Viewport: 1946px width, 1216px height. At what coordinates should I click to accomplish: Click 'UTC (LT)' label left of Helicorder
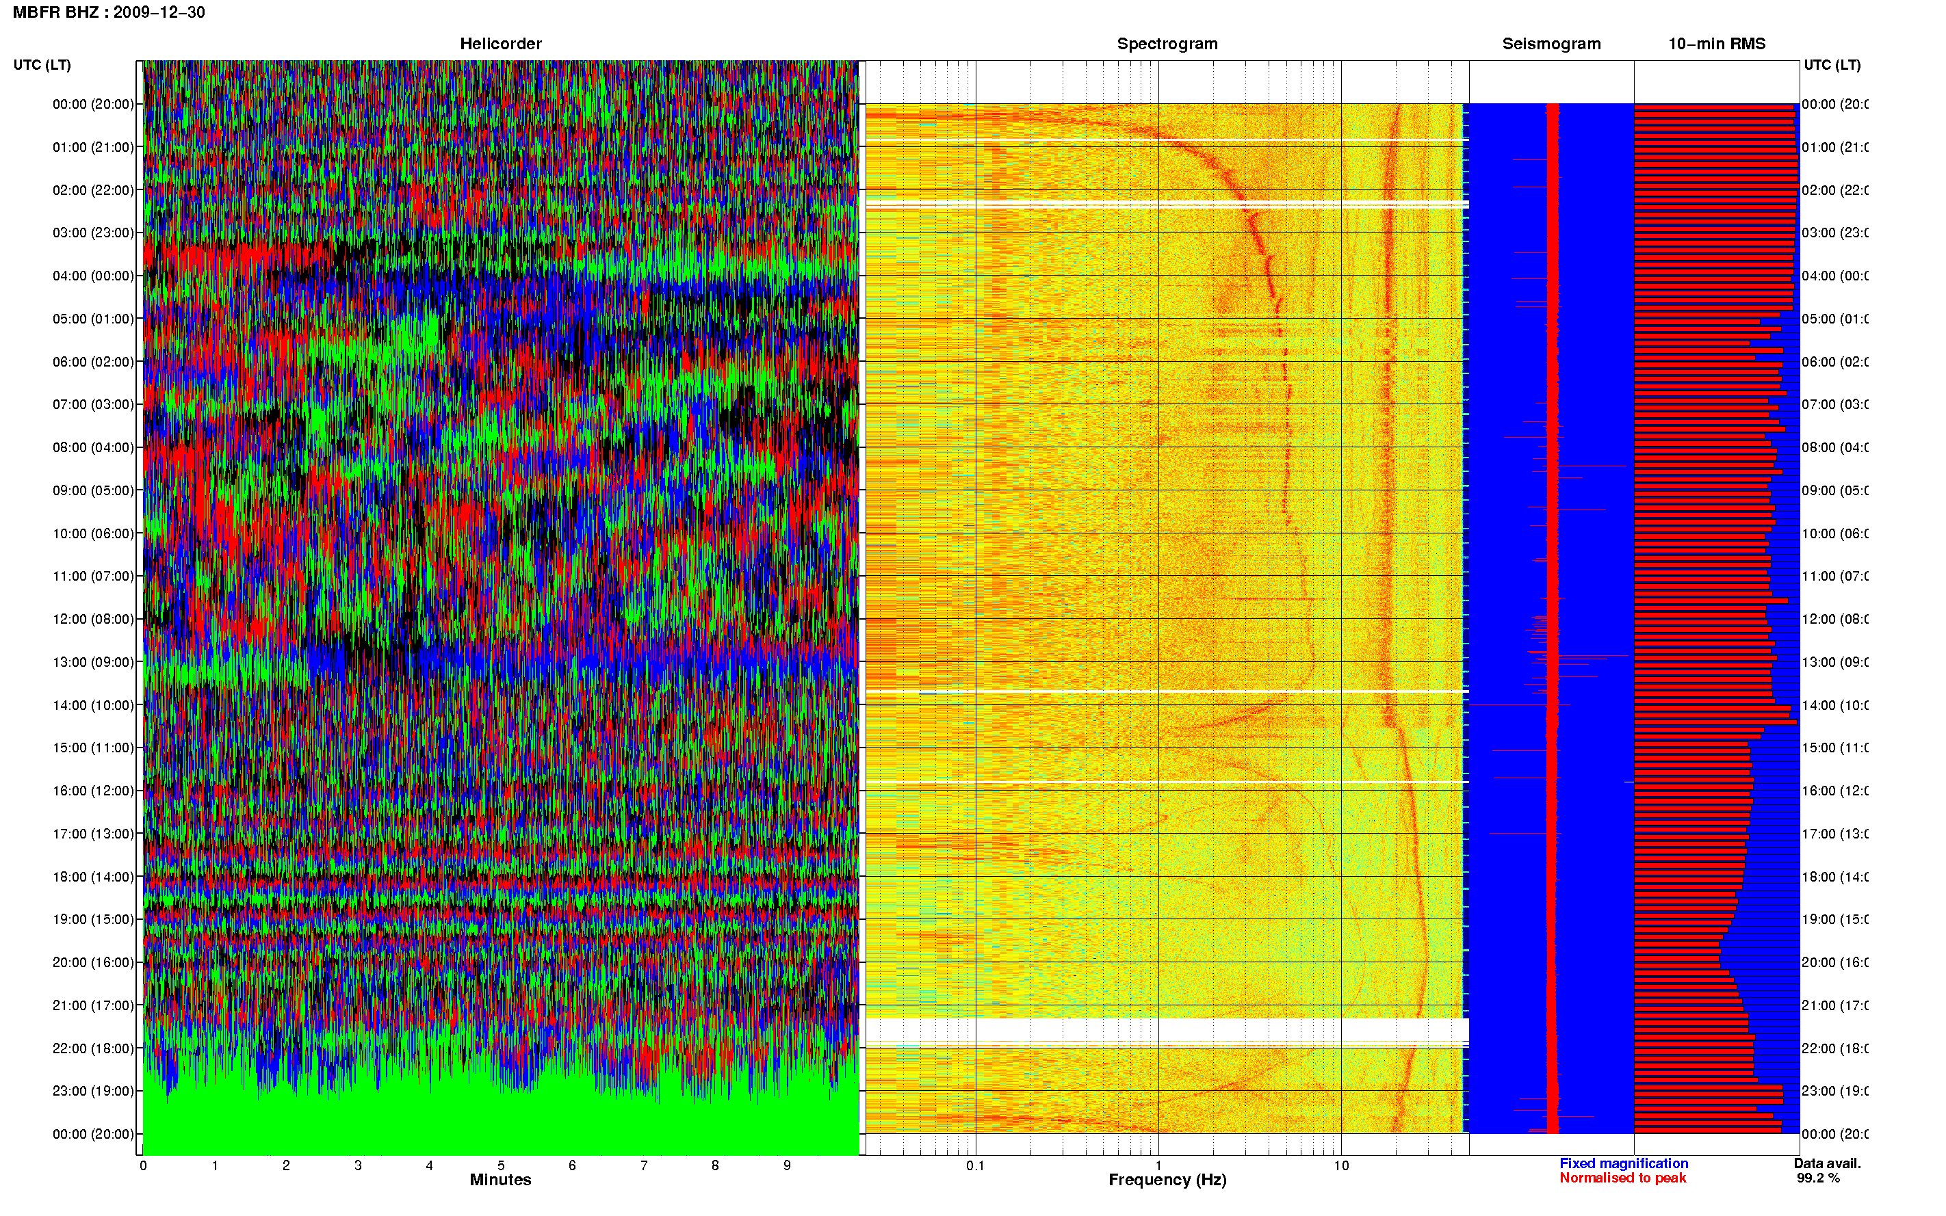[x=42, y=65]
